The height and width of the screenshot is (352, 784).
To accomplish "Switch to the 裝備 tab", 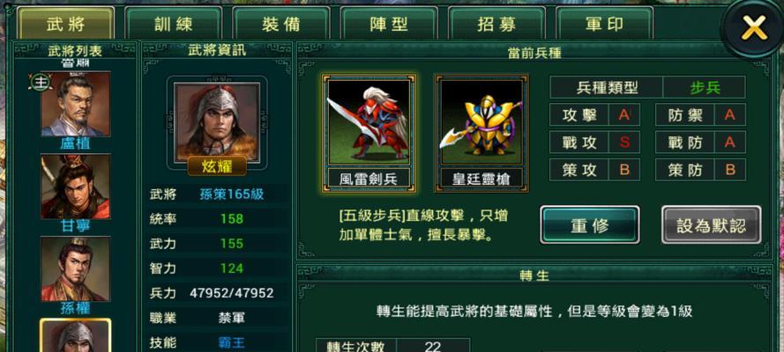I will pos(281,23).
